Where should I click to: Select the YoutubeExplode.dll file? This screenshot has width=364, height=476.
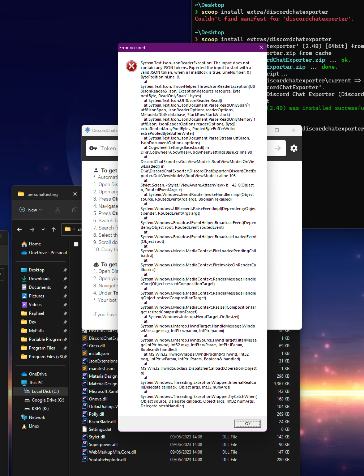[x=107, y=459]
